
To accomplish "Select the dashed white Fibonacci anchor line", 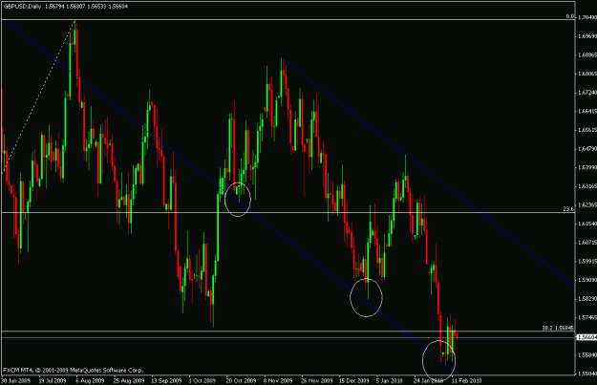I will pos(38,96).
